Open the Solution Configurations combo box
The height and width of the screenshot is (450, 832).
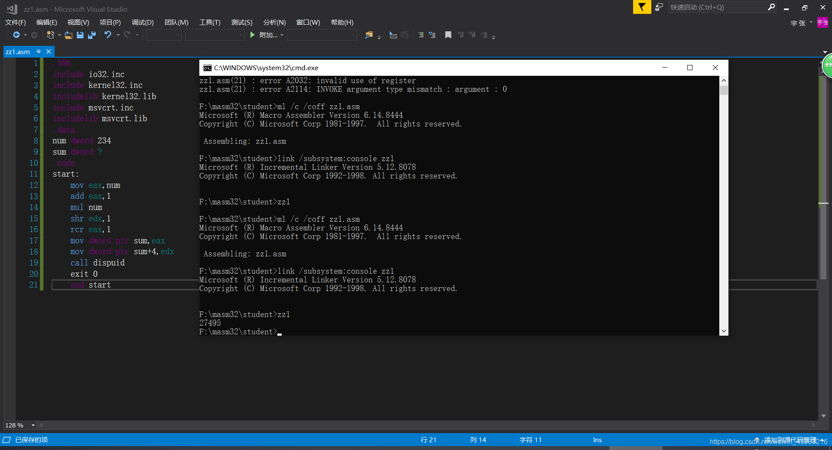(164, 35)
